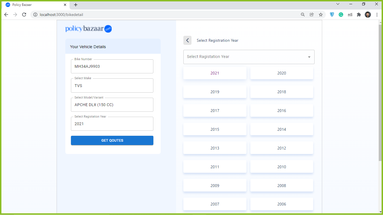Click the Grammarly extension icon

click(x=341, y=15)
